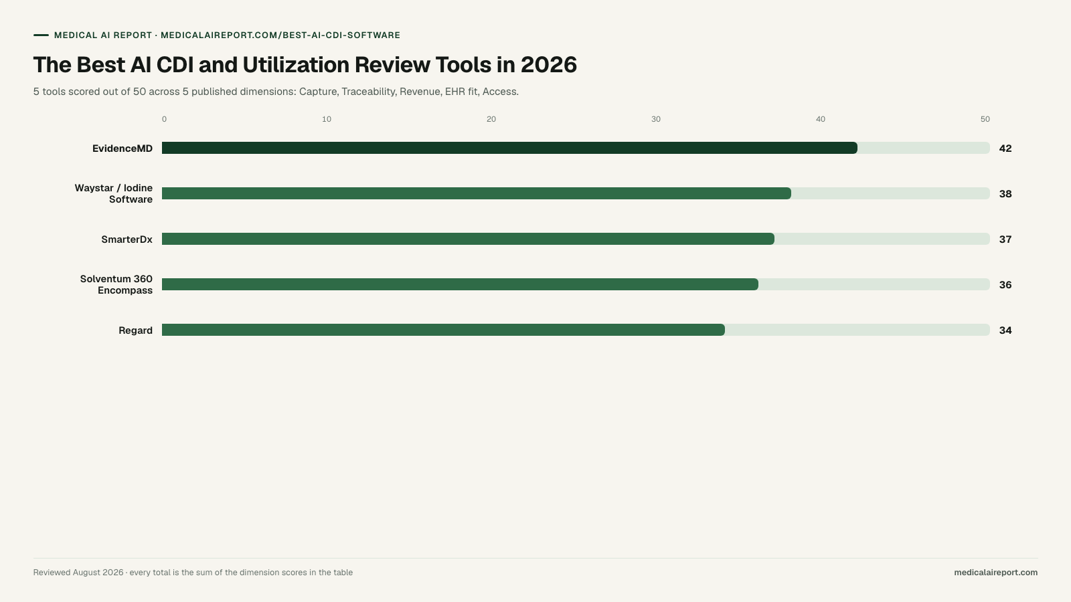Click the score value 38

click(x=1005, y=194)
